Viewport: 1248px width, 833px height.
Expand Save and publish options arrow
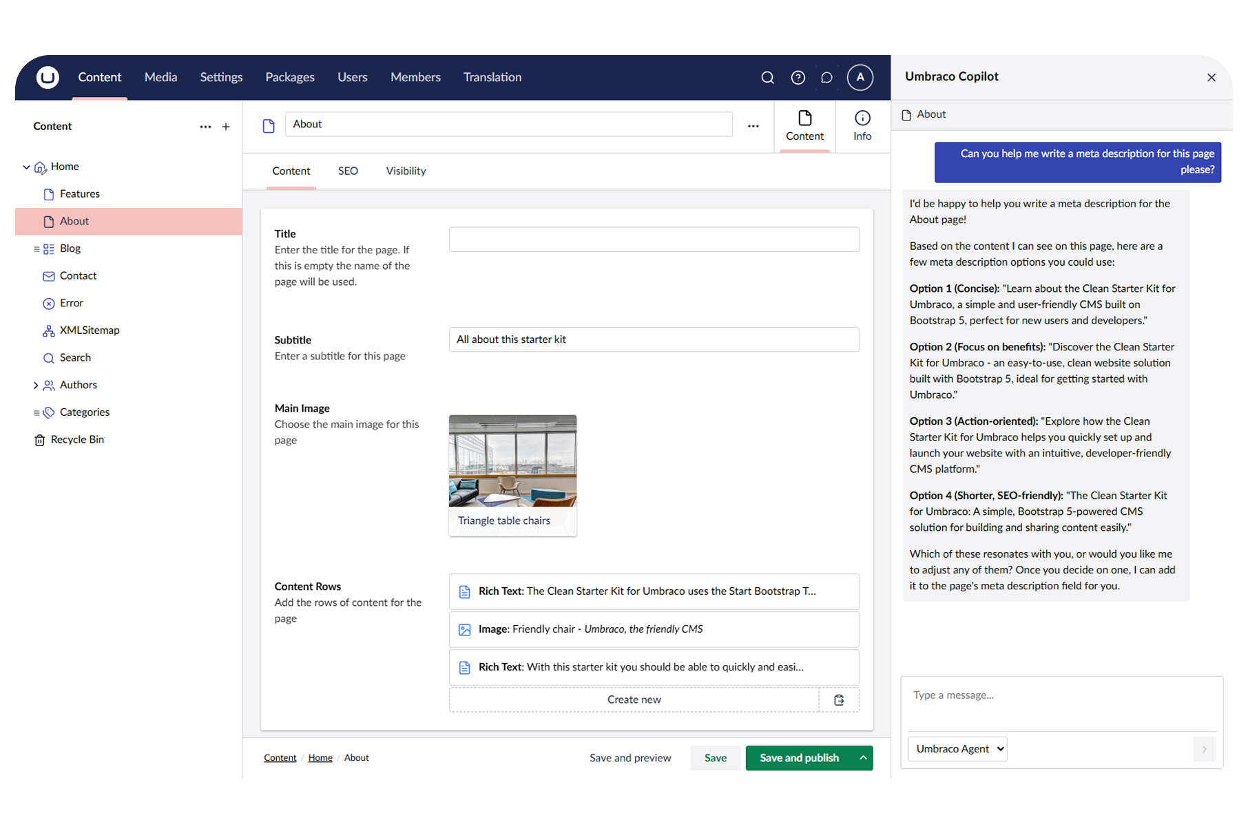[863, 758]
